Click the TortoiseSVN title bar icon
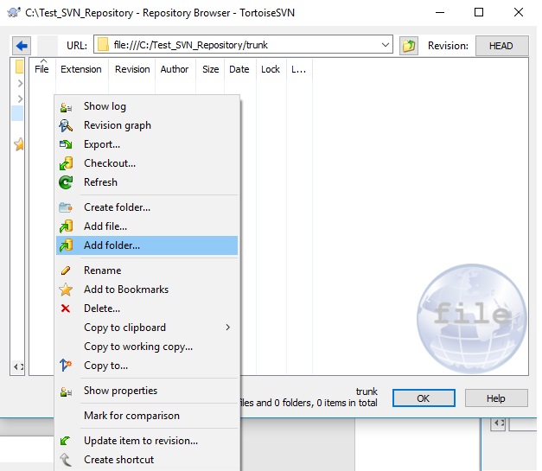This screenshot has width=542, height=471. (x=14, y=12)
